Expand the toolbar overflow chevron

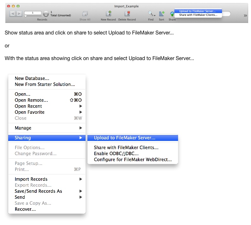(245, 15)
